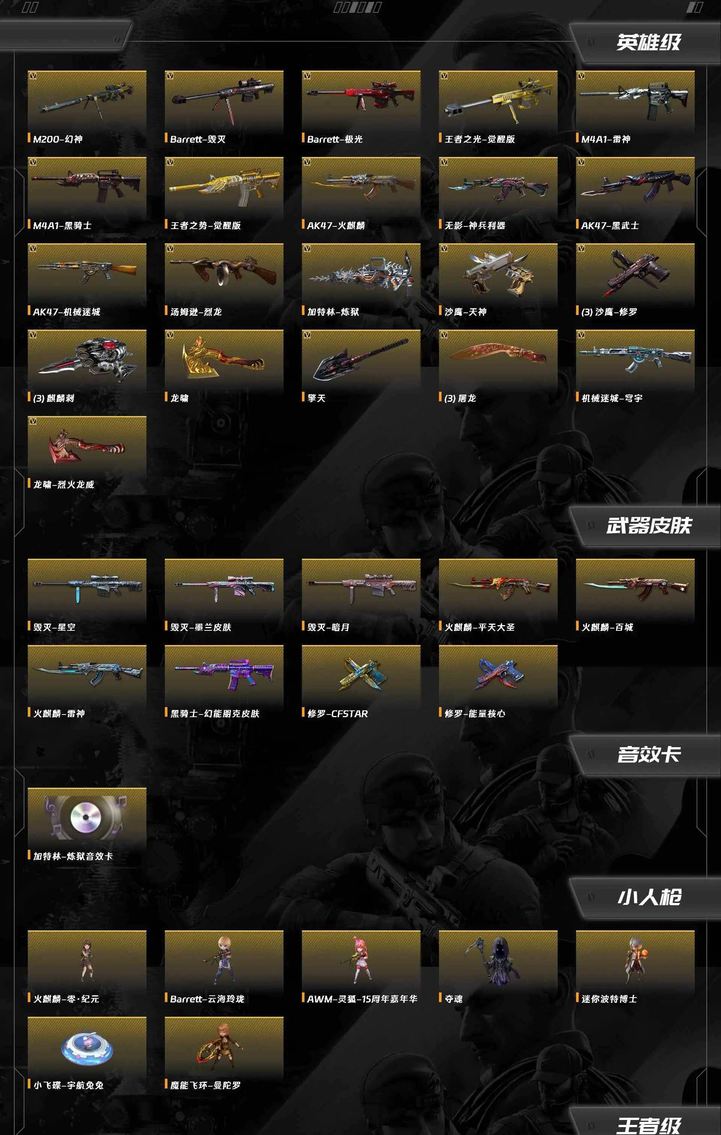The height and width of the screenshot is (1135, 721).
Task: Select the 机械迷城-穹宇 weapon card
Action: tap(635, 366)
